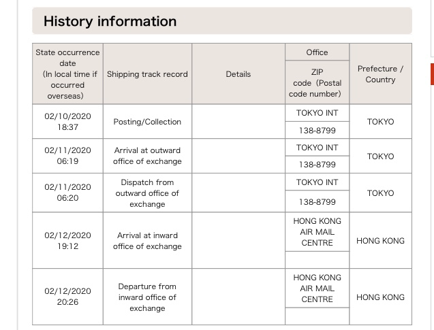Click the 02/12/2020 20:26 date cell
The width and height of the screenshot is (434, 330).
pyautogui.click(x=68, y=297)
